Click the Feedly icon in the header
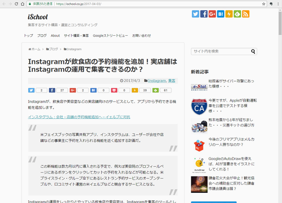282x203 pixels. [237, 14]
